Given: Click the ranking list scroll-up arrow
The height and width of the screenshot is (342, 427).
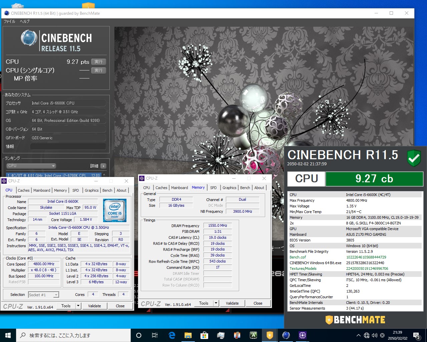Looking at the screenshot, I should [104, 175].
